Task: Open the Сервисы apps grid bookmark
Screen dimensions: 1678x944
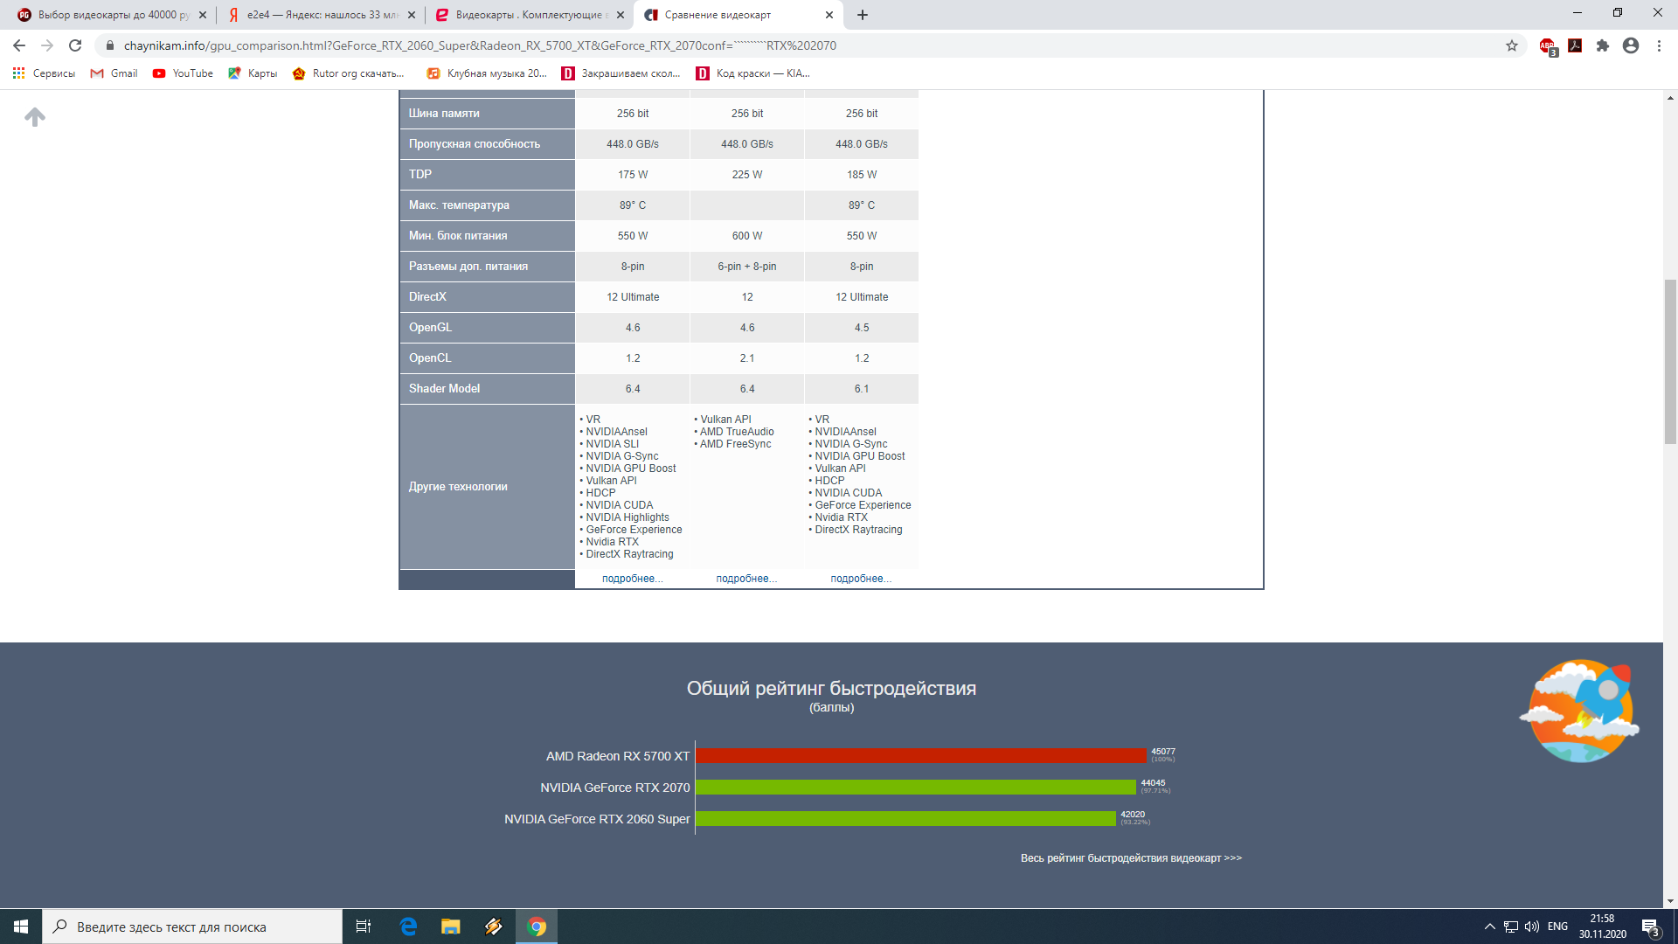Action: point(44,73)
